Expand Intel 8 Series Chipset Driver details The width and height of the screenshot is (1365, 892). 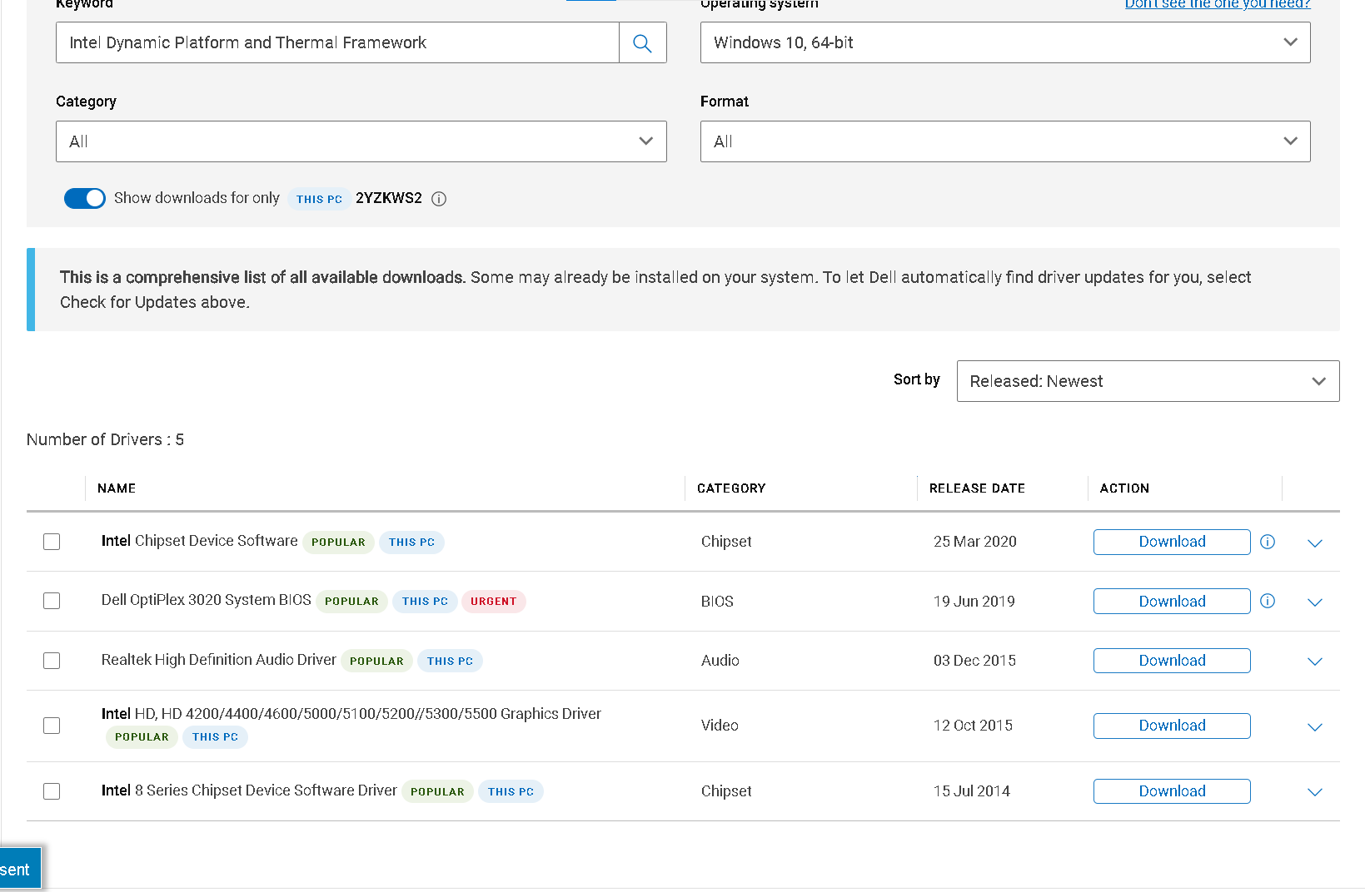1315,792
